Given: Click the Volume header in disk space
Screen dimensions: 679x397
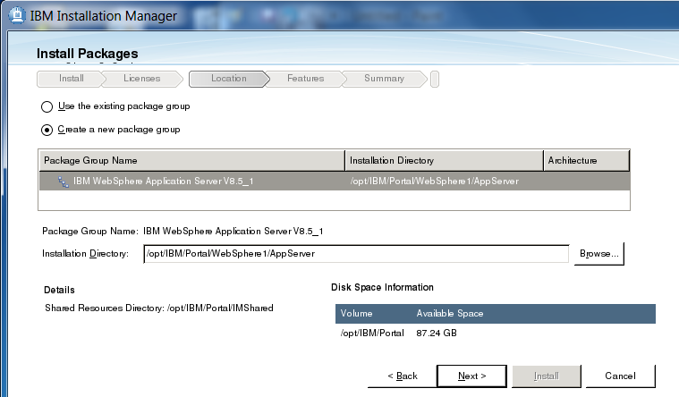Looking at the screenshot, I should pyautogui.click(x=356, y=314).
